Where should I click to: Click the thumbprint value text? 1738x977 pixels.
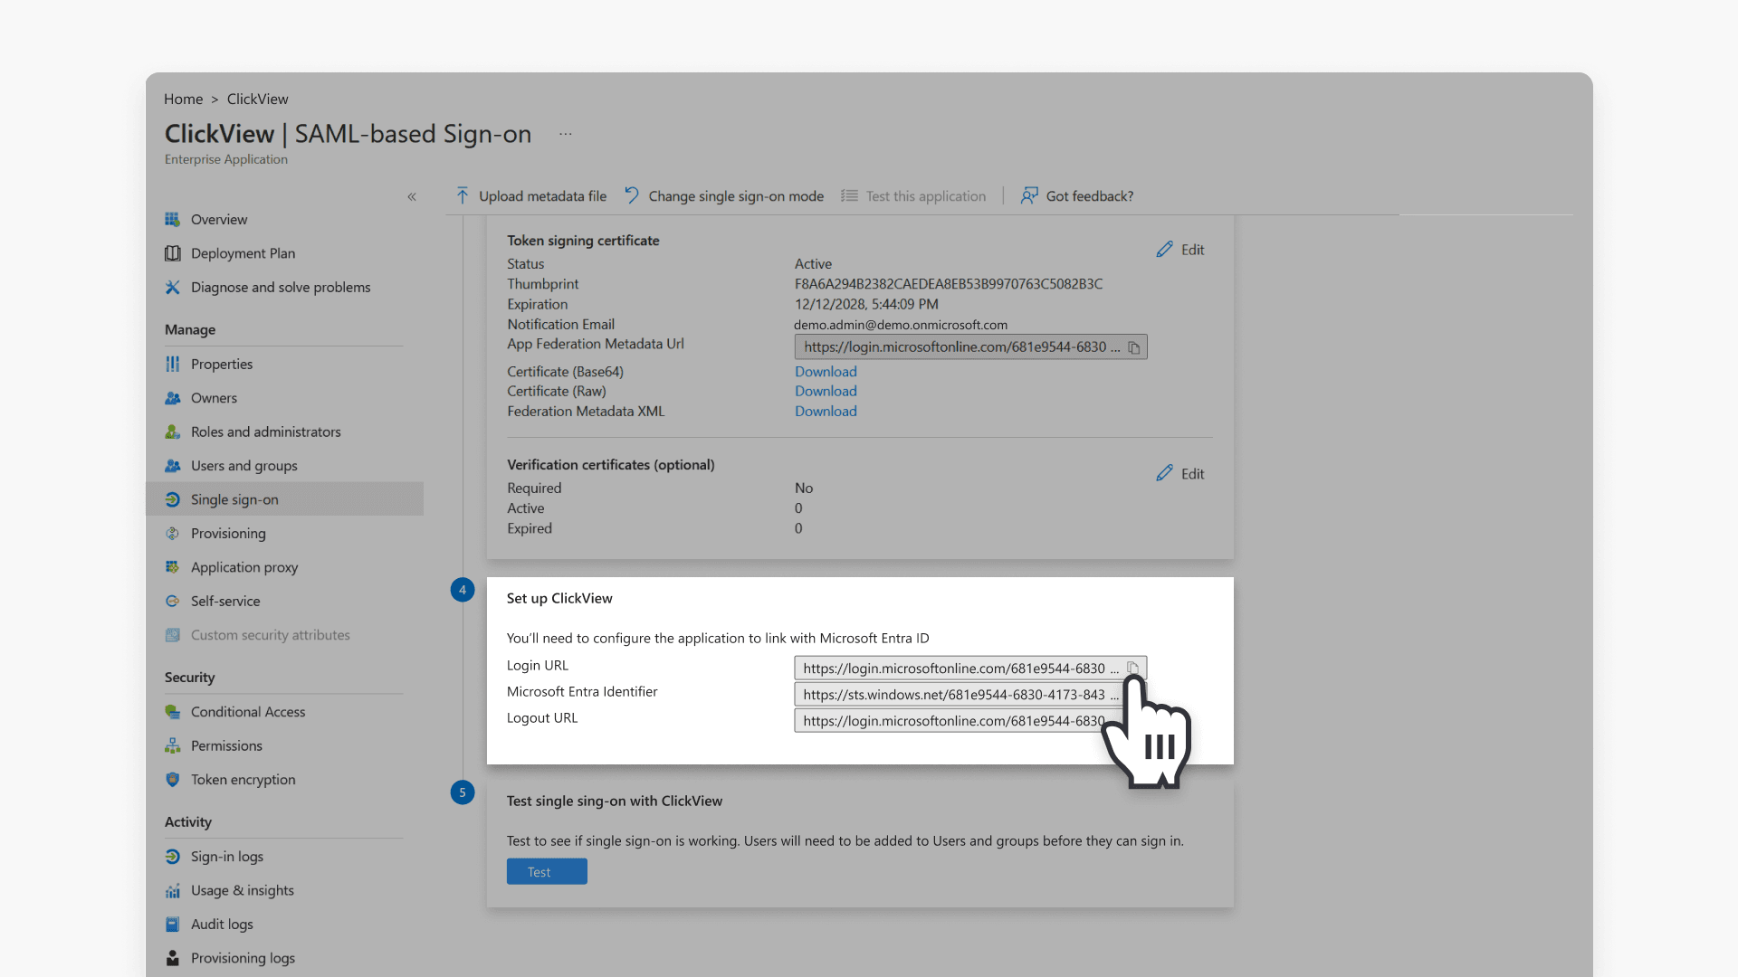pos(949,284)
